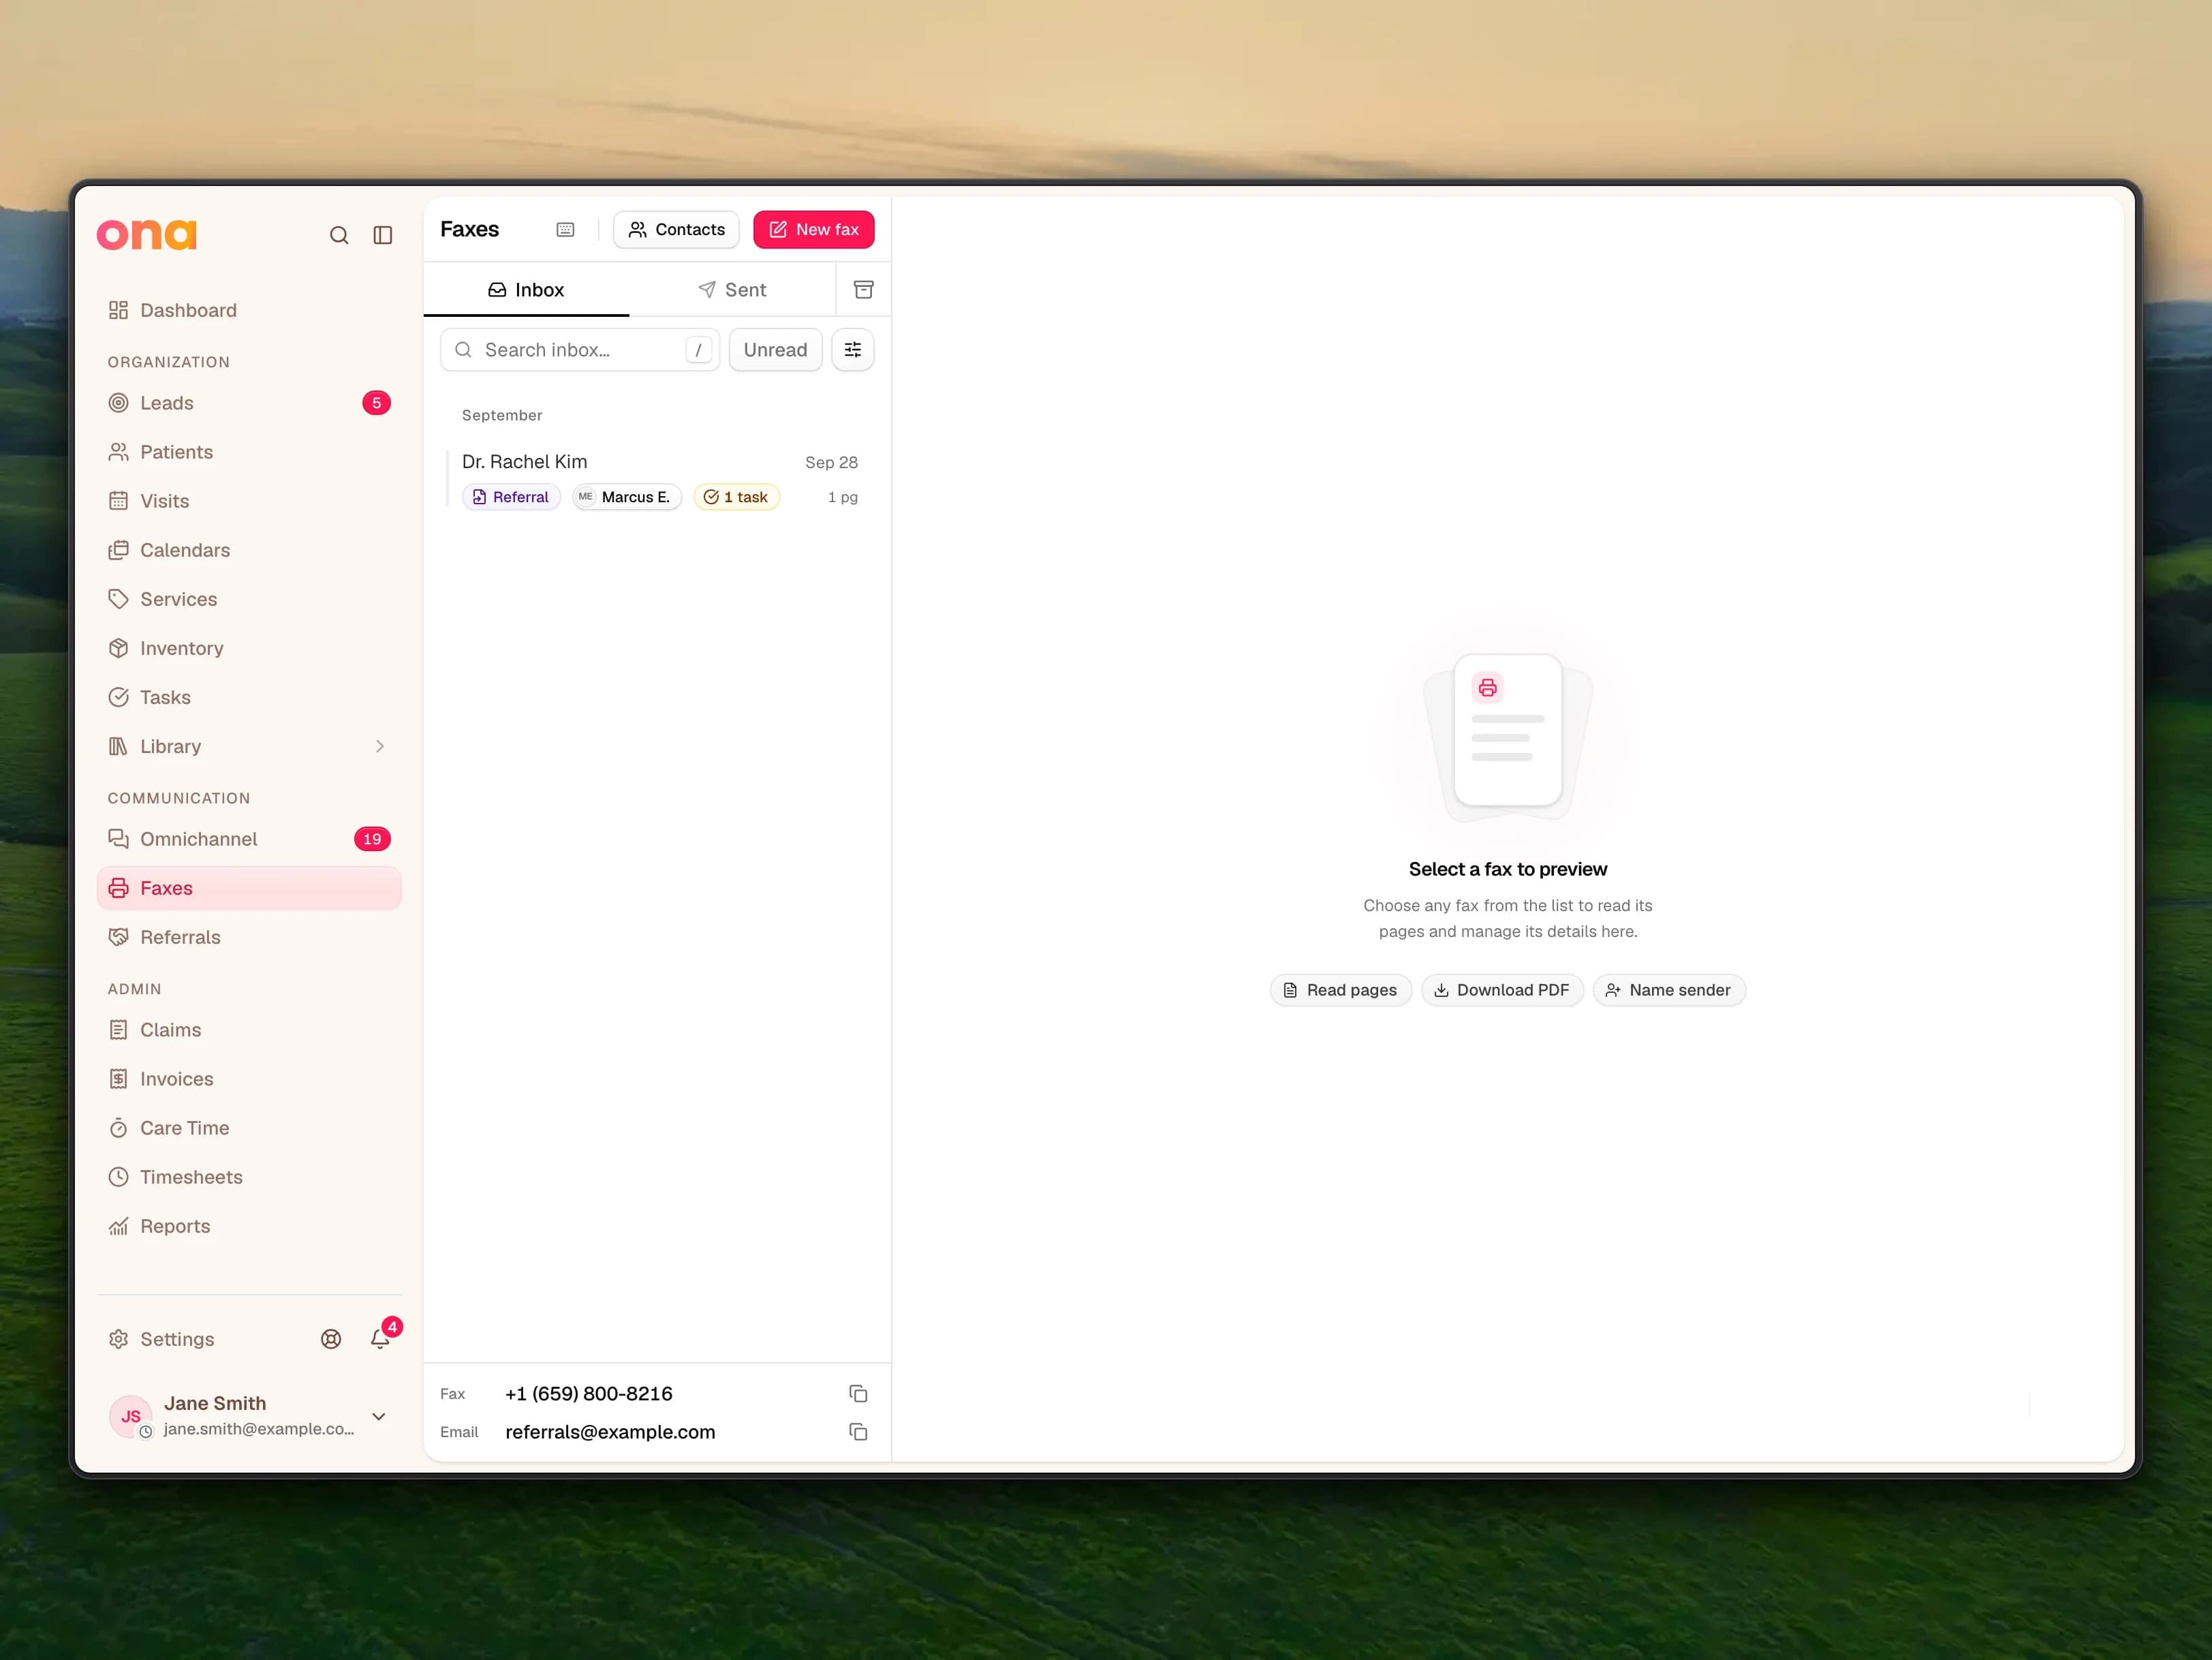Click the Referral tag on fax

coord(511,497)
